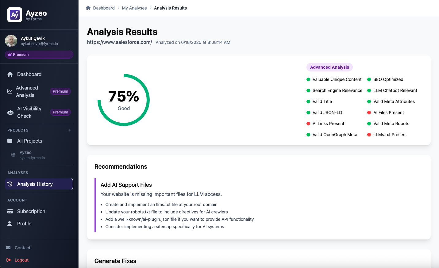Screen dimensions: 439x268
Task: Click the Logout arrow icon
Action: 9,260
